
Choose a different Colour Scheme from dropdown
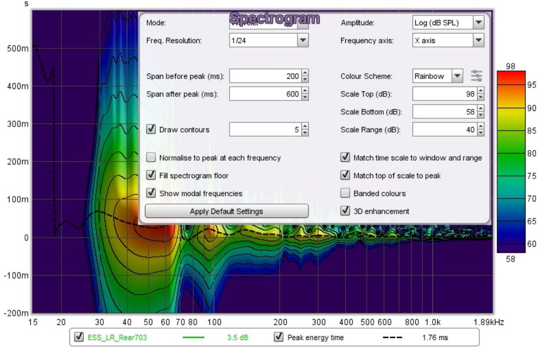click(457, 76)
